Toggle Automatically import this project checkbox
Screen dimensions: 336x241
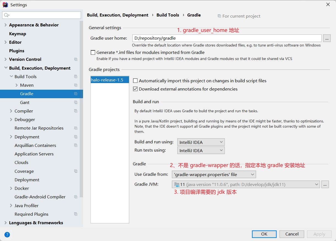[135, 81]
